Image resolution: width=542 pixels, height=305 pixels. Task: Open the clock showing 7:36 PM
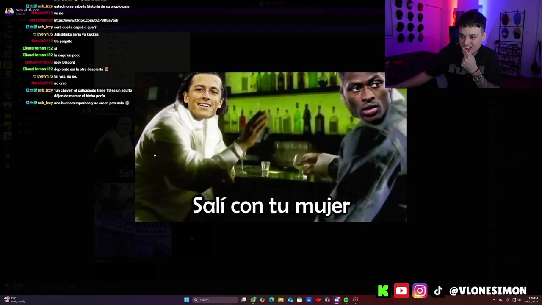click(x=531, y=300)
